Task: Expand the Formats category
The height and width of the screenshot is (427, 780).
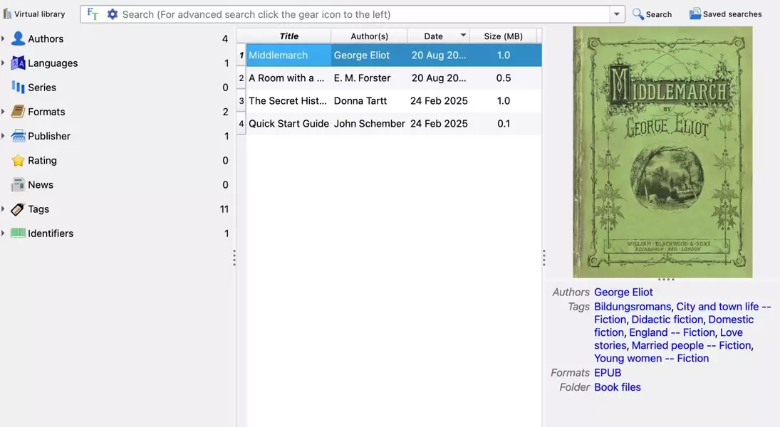Action: 4,112
